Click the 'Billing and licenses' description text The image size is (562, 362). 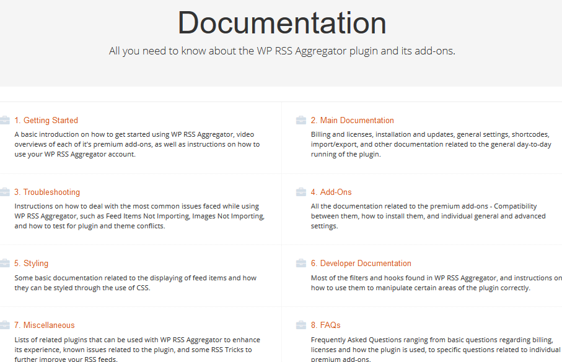pos(431,144)
